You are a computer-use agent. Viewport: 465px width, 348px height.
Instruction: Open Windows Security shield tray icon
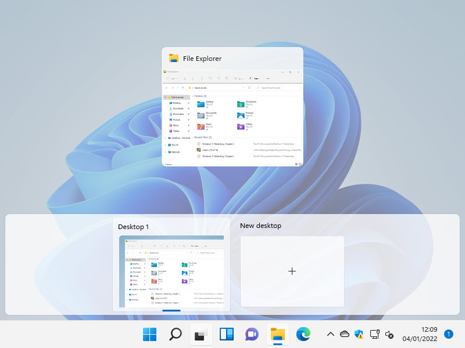(359, 335)
